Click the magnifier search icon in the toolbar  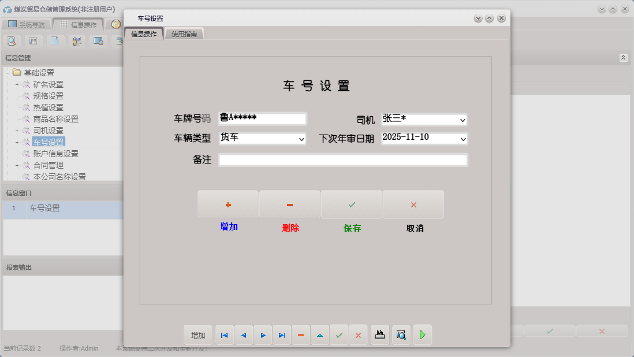(12, 41)
